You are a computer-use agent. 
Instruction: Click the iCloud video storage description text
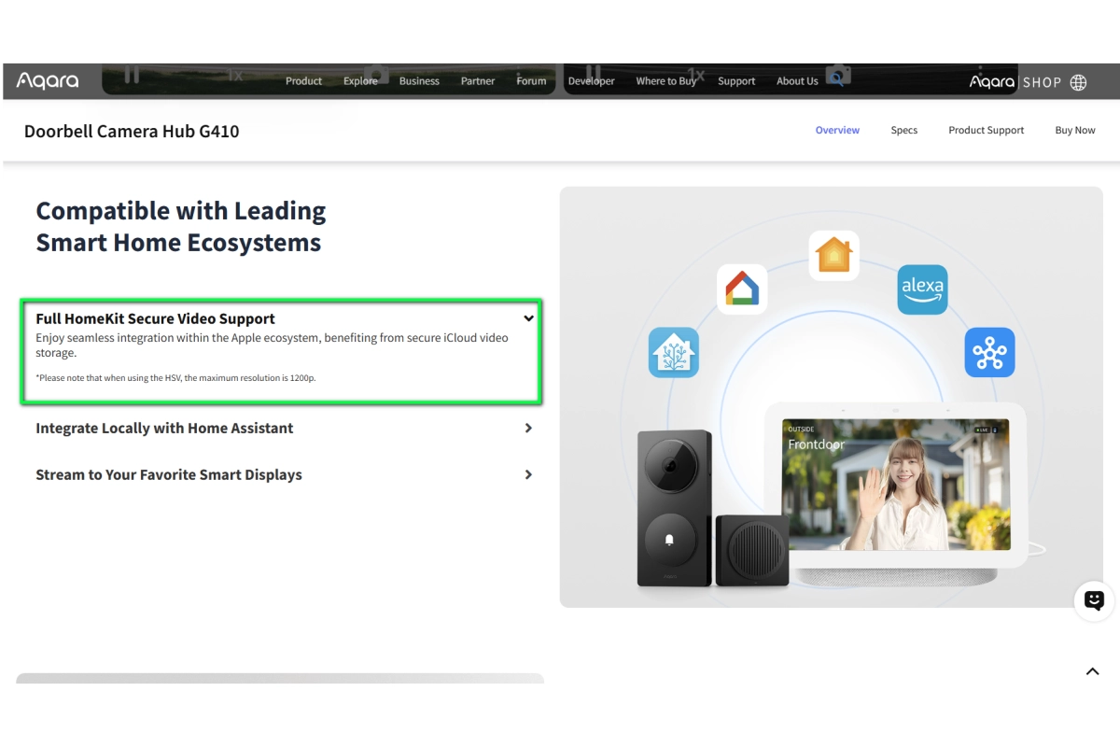272,345
